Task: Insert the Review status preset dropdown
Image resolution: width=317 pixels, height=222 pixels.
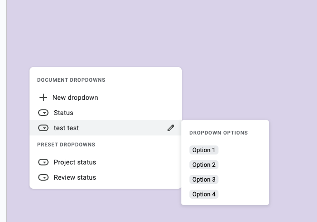Action: click(x=75, y=177)
